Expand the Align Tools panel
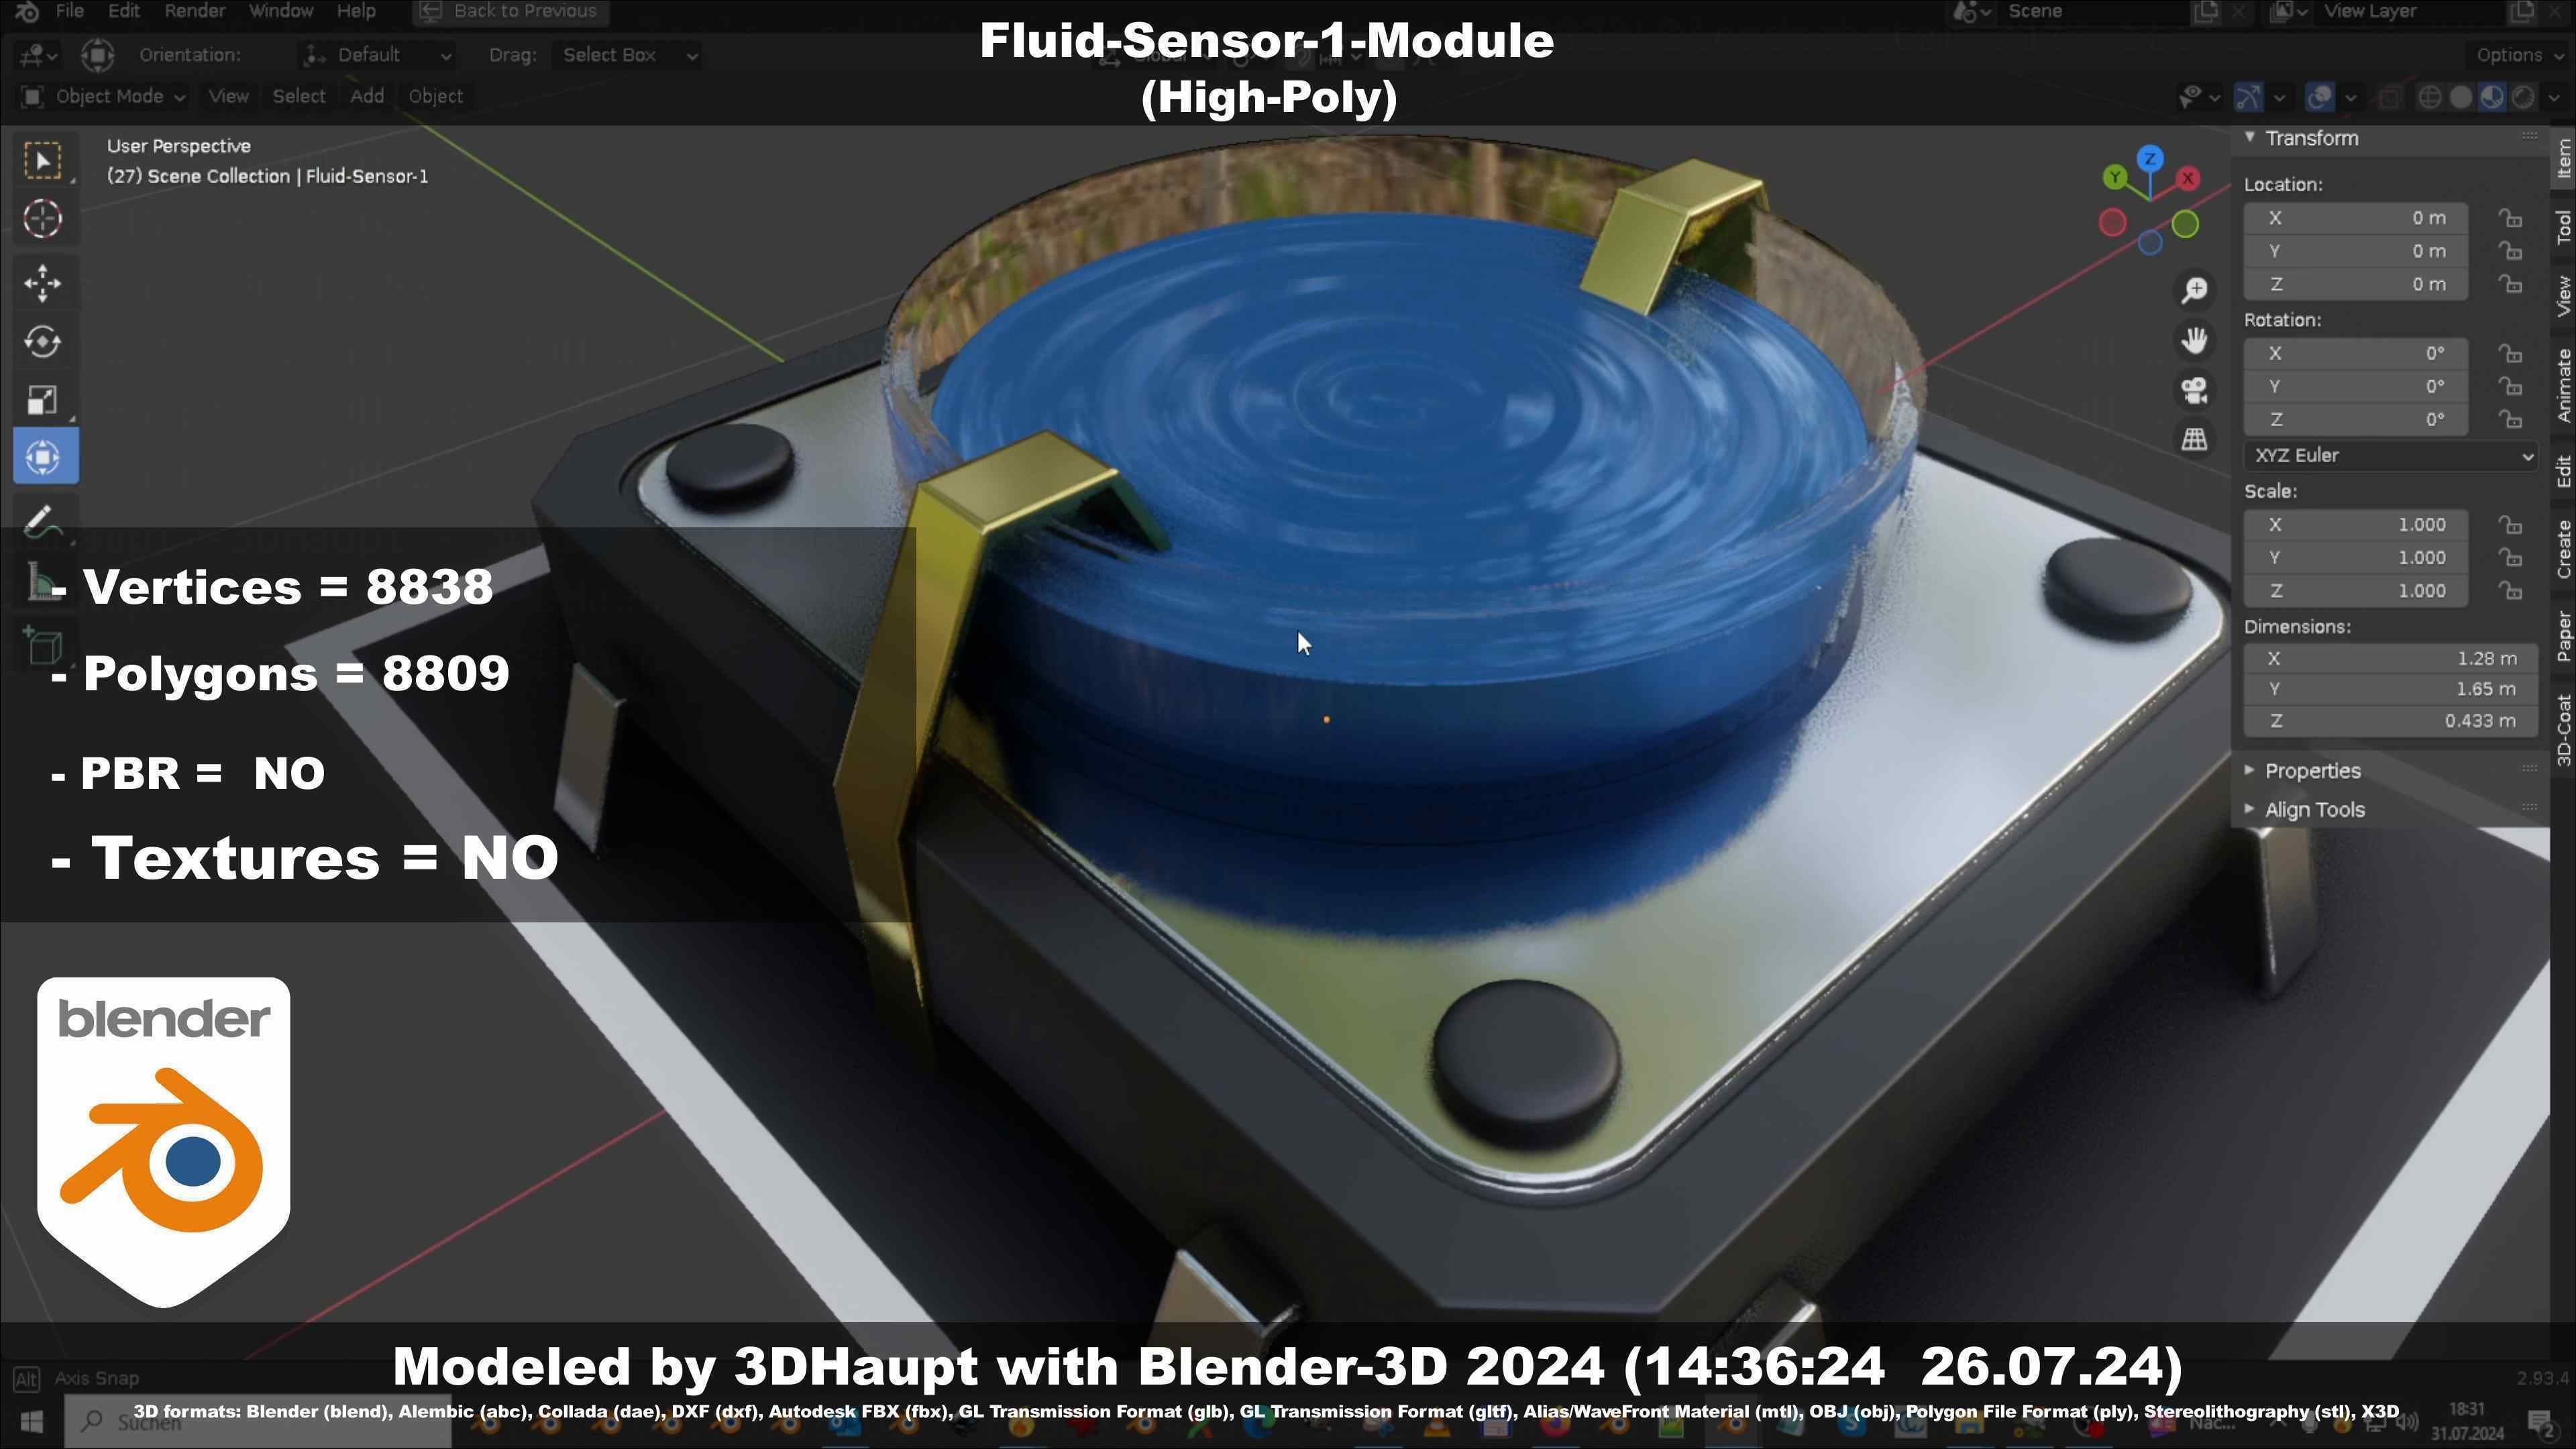 (2249, 809)
